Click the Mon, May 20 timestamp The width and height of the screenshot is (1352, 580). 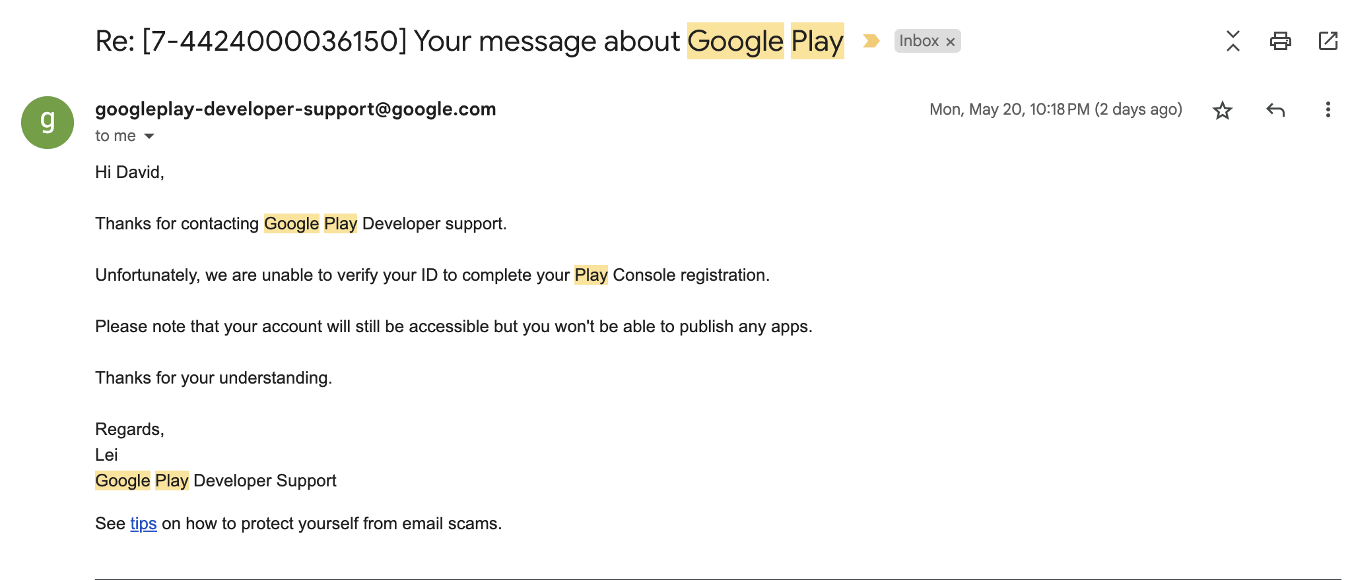1055,109
